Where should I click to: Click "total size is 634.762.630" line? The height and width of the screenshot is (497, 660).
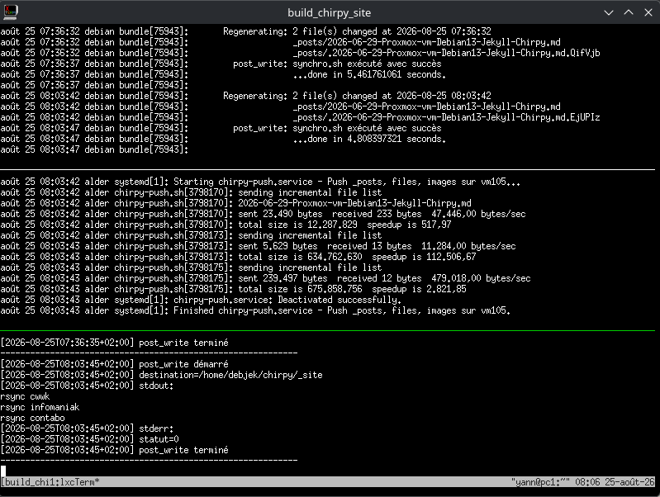[238, 257]
